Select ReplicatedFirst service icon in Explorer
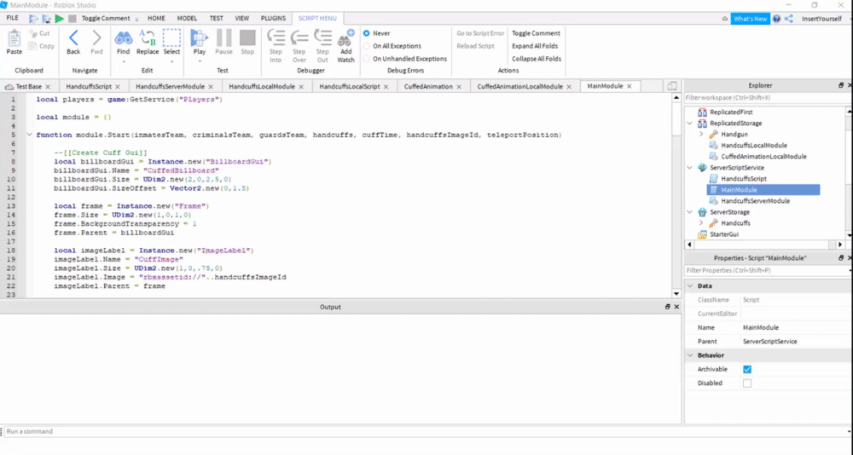 [x=702, y=112]
